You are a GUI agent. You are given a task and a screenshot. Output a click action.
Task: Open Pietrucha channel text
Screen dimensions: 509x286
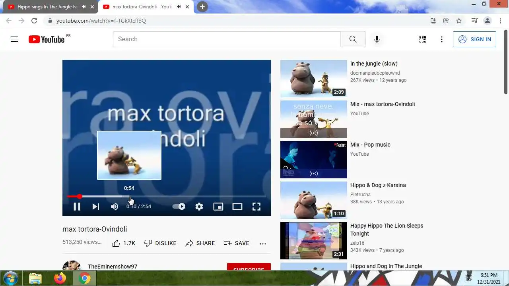(360, 195)
